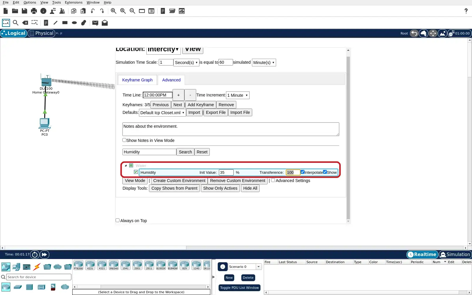This screenshot has width=472, height=295.
Task: Toggle Show Notes in View Mode checkbox
Action: point(124,140)
